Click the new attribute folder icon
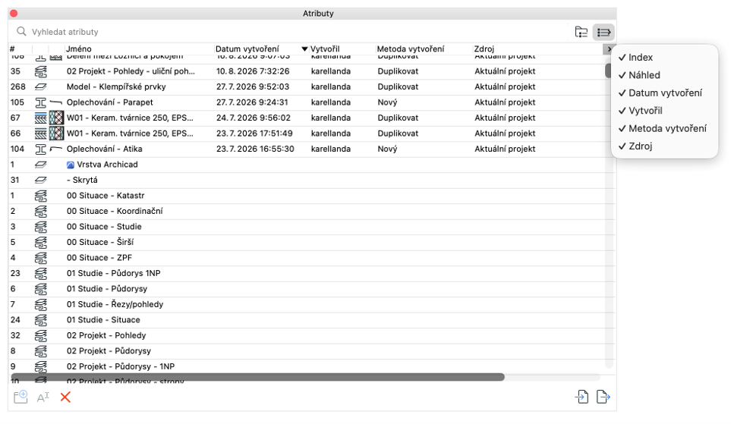This screenshot has height=424, width=731. 20,397
